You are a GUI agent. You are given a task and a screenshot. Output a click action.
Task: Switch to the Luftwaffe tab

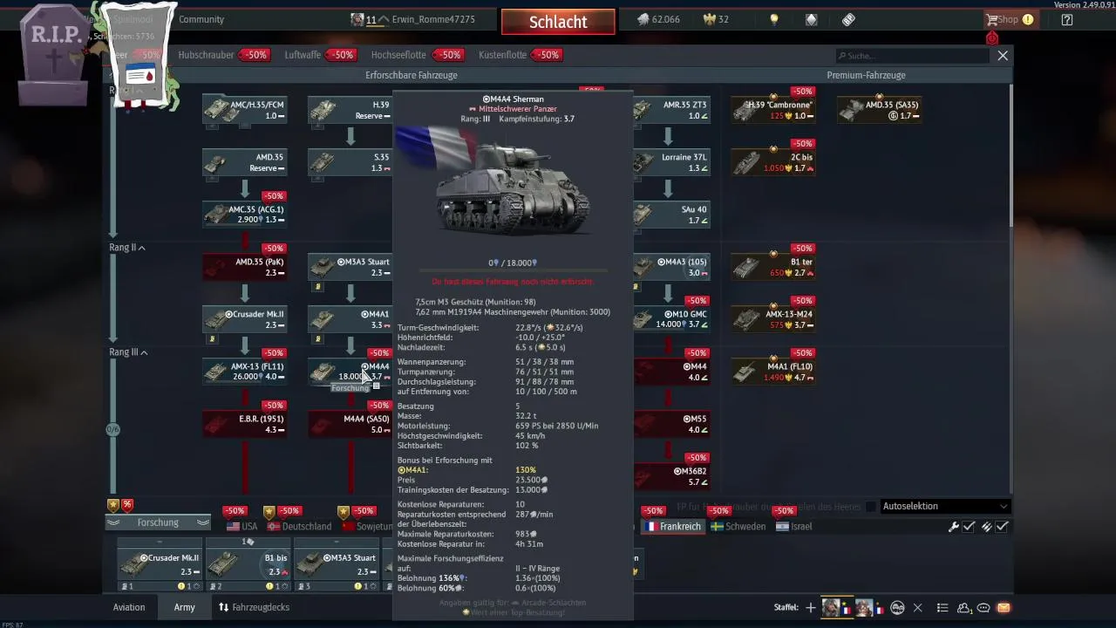(x=303, y=55)
